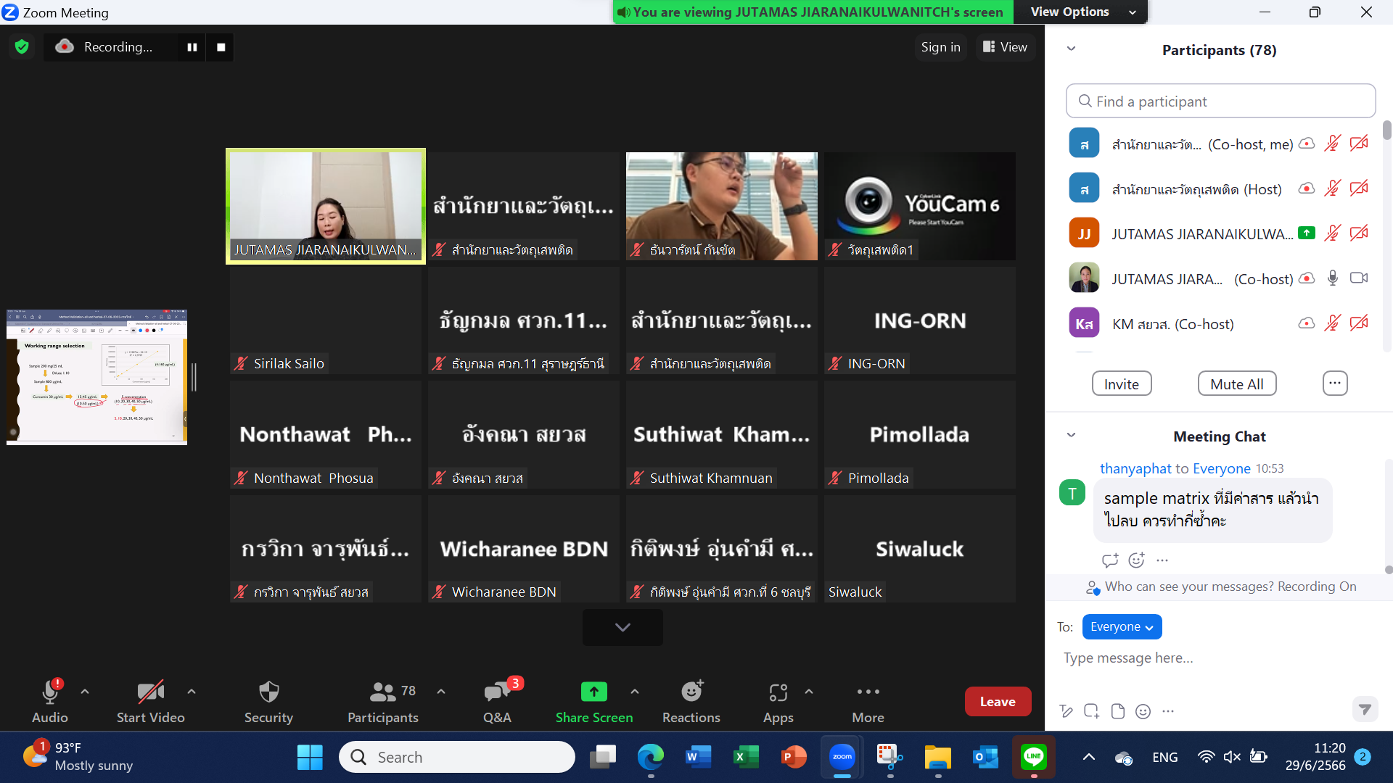The width and height of the screenshot is (1393, 783).
Task: Open the Everyone recipient dropdown
Action: 1122,627
